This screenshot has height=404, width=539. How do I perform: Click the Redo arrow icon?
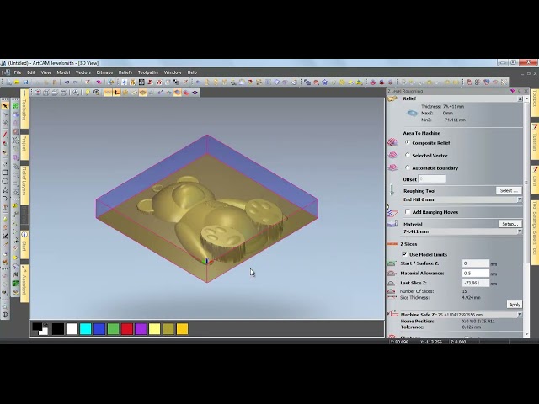[75, 82]
